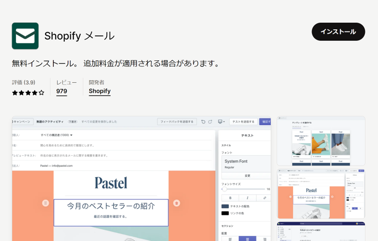This screenshot has height=241, width=378.
Task: Open the Shopify developer link
Action: click(x=99, y=91)
